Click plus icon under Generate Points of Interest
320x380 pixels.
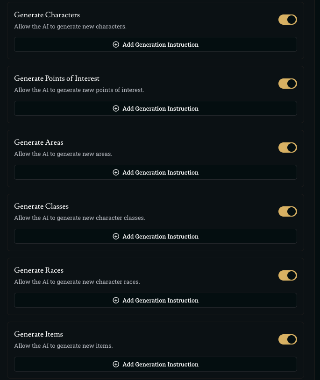tap(116, 109)
